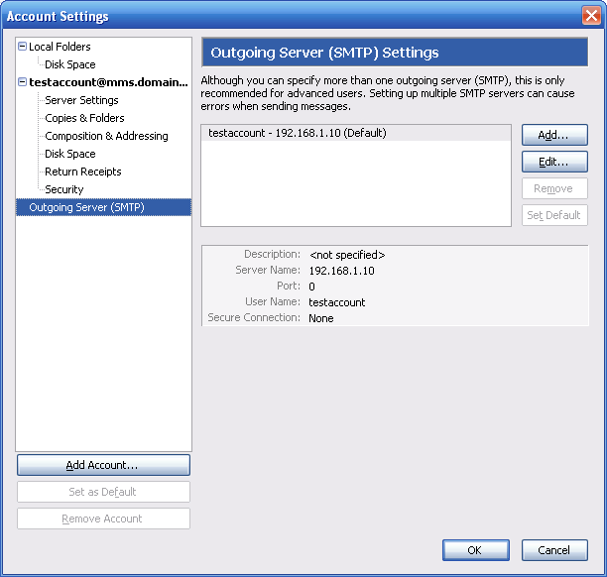Open Return Receipts settings

[x=83, y=172]
